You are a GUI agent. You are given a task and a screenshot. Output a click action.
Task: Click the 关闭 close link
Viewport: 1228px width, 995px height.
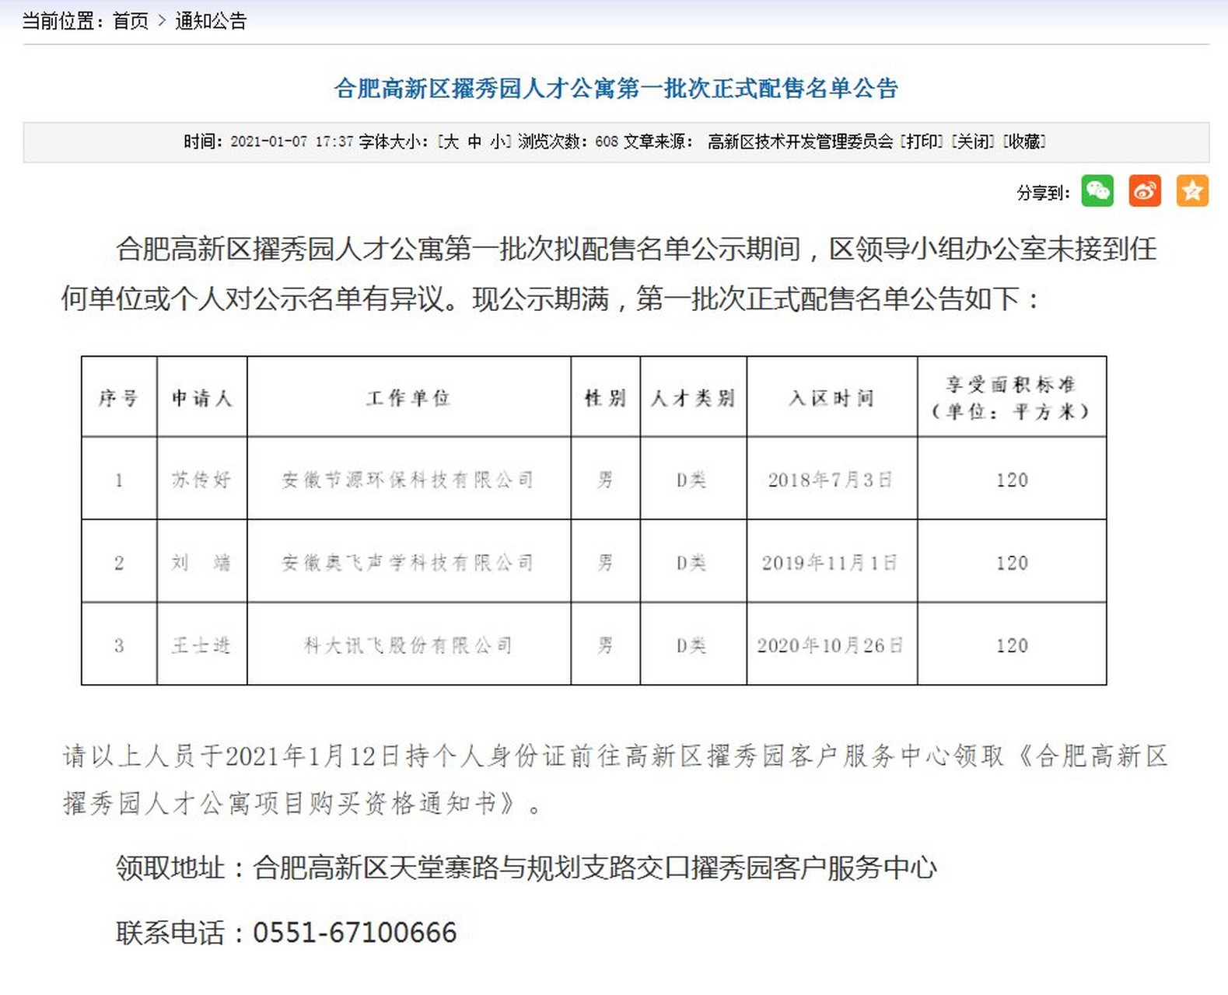973,141
